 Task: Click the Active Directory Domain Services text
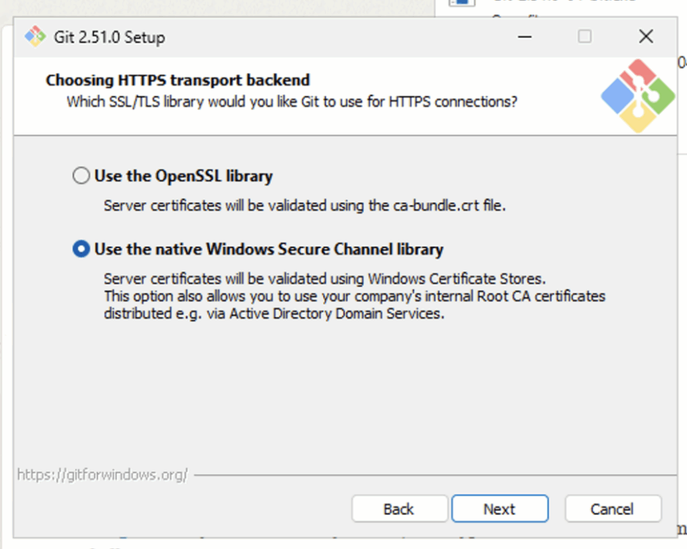pyautogui.click(x=274, y=313)
